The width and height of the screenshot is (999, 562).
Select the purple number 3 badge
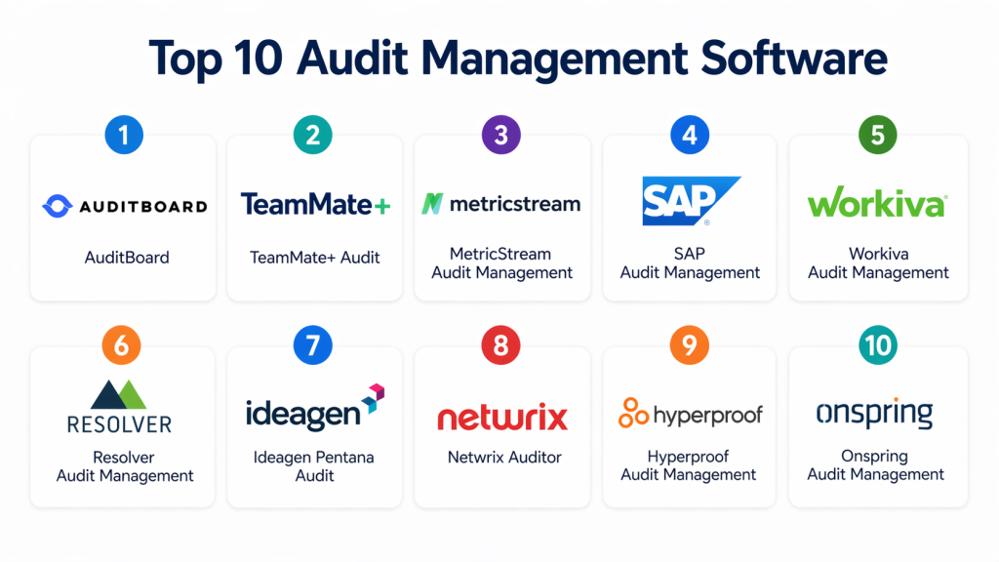500,135
